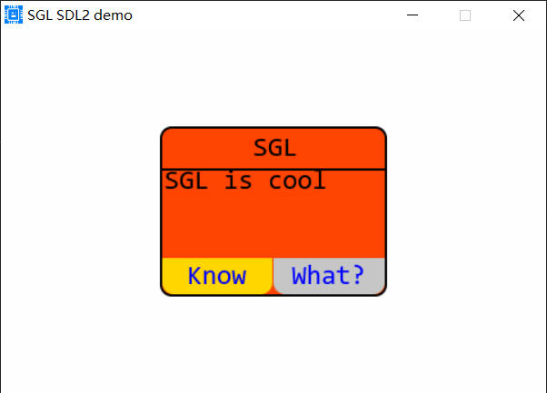Click the yellow Know button
The width and height of the screenshot is (547, 393).
coord(217,276)
